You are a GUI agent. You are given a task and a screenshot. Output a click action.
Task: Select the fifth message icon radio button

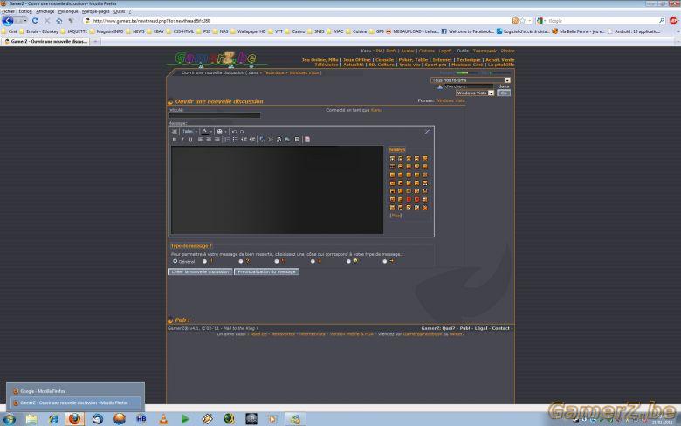(x=313, y=261)
